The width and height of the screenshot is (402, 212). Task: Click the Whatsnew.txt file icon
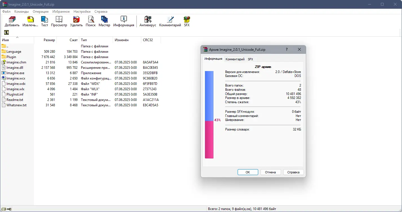click(x=4, y=105)
